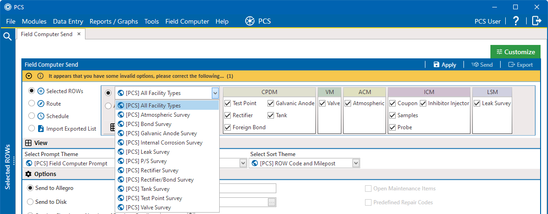Click the Export button
548x214 pixels.
click(x=521, y=64)
